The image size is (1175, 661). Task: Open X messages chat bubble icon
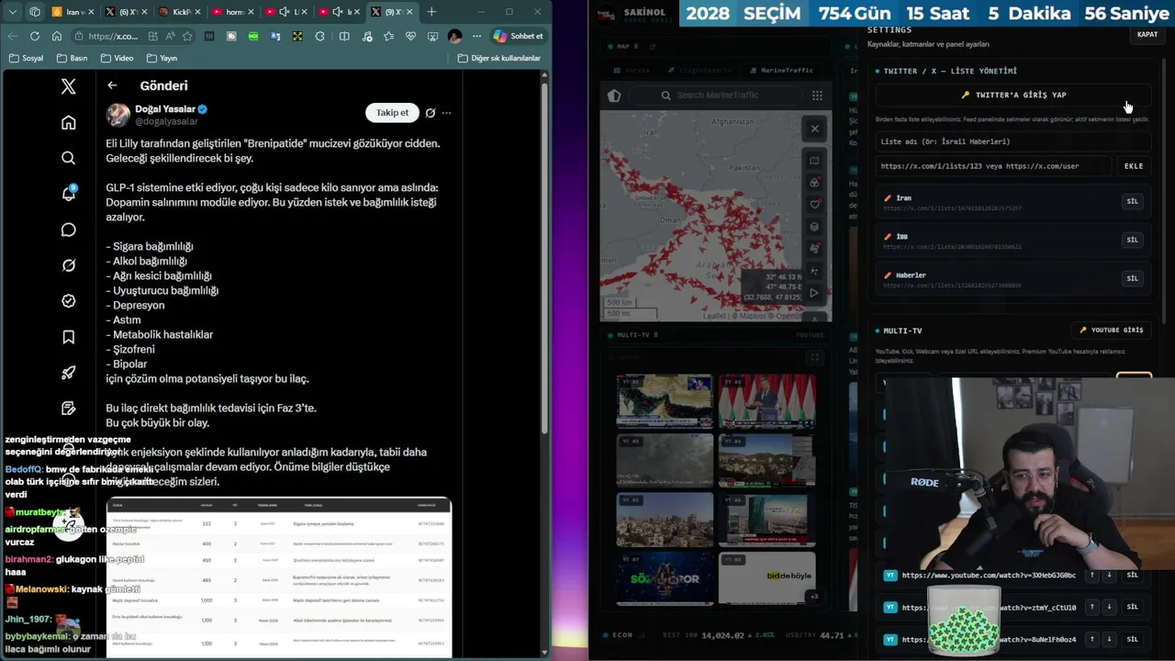[x=68, y=230]
